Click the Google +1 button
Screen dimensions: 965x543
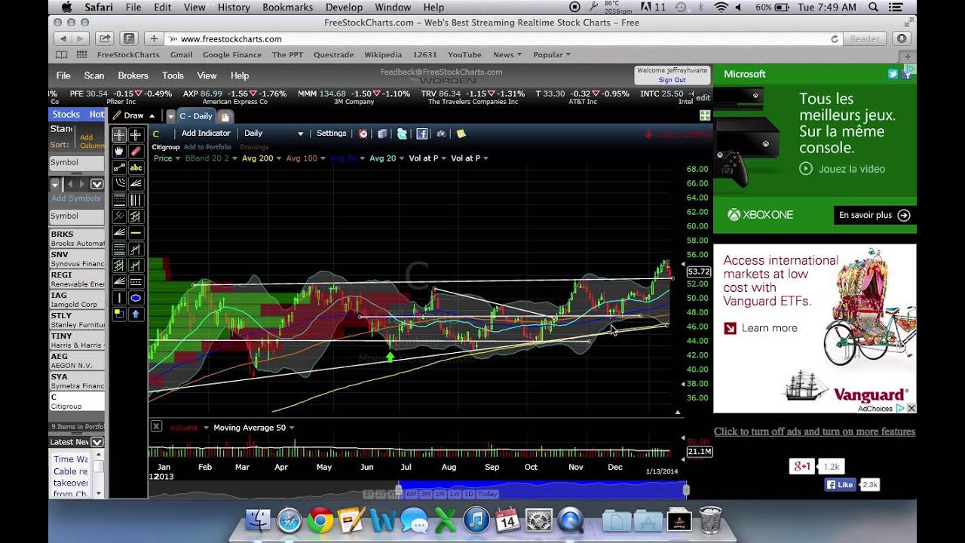point(801,467)
